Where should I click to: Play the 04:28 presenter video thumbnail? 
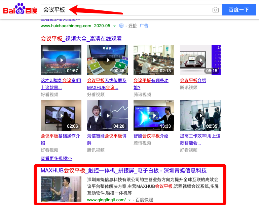[x=108, y=115]
